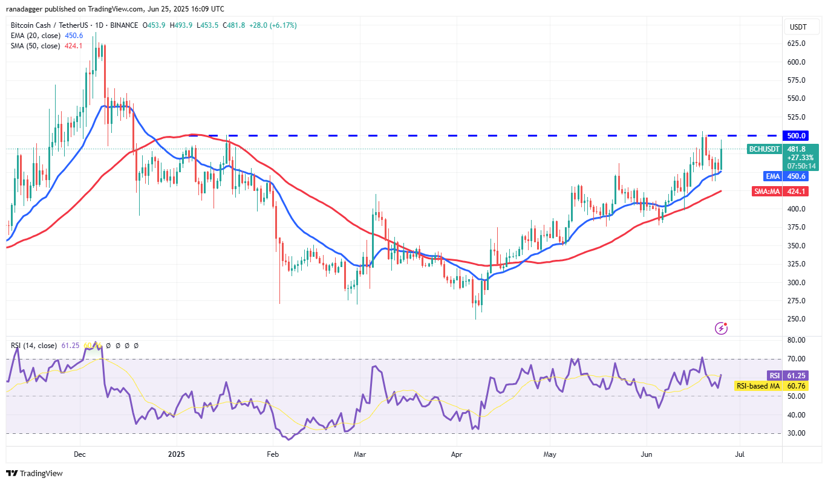Click the Jul label on time axis
Viewport: 828px width, 484px height.
[738, 453]
